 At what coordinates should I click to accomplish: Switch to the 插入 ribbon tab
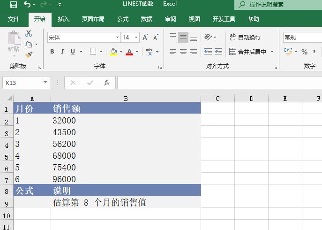pyautogui.click(x=64, y=19)
